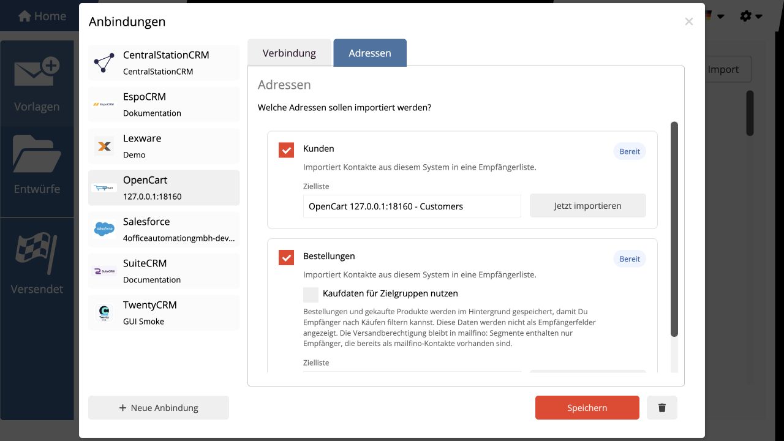The image size is (784, 441).
Task: Uncheck the Bestellungen checkbox
Action: (x=286, y=257)
